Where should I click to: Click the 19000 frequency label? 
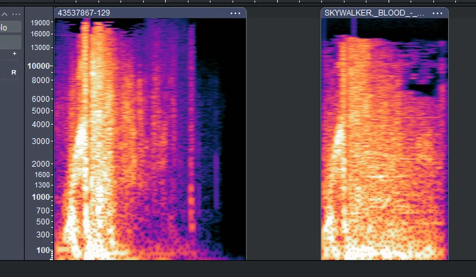40,23
